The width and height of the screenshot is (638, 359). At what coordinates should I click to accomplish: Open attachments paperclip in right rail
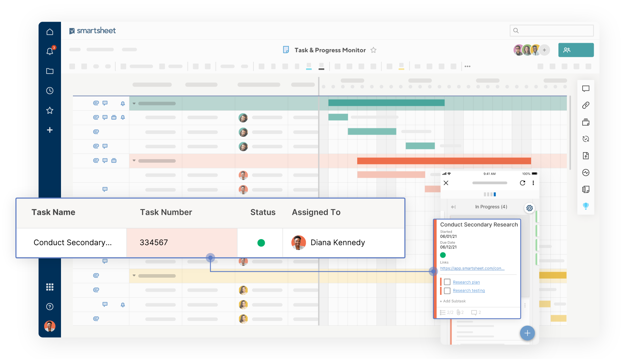[586, 105]
